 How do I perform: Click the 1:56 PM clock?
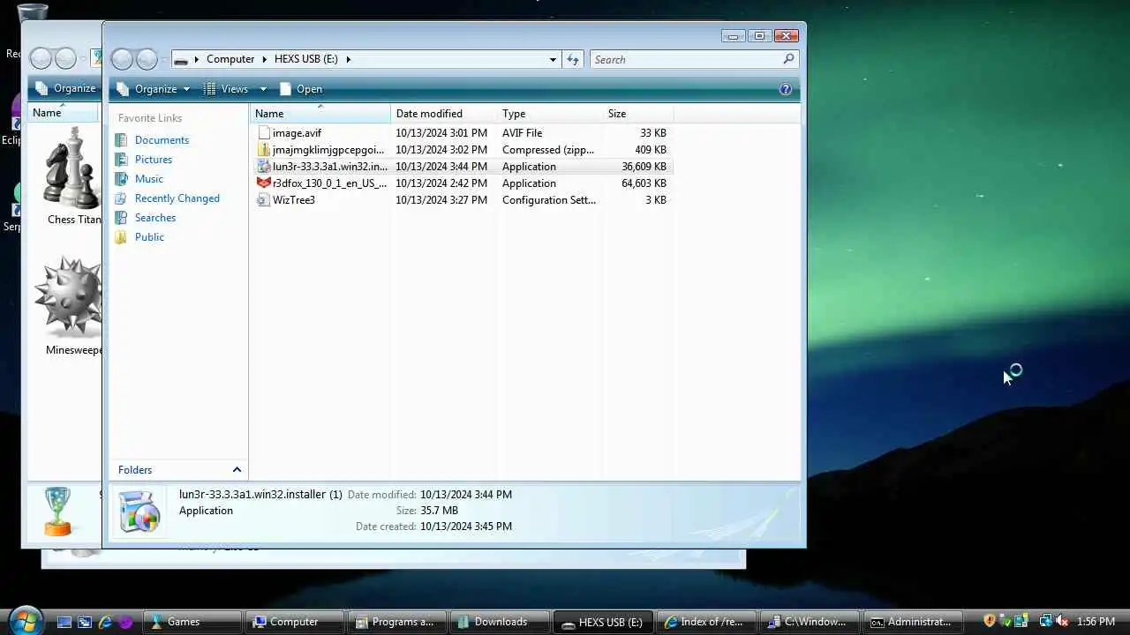pos(1096,622)
